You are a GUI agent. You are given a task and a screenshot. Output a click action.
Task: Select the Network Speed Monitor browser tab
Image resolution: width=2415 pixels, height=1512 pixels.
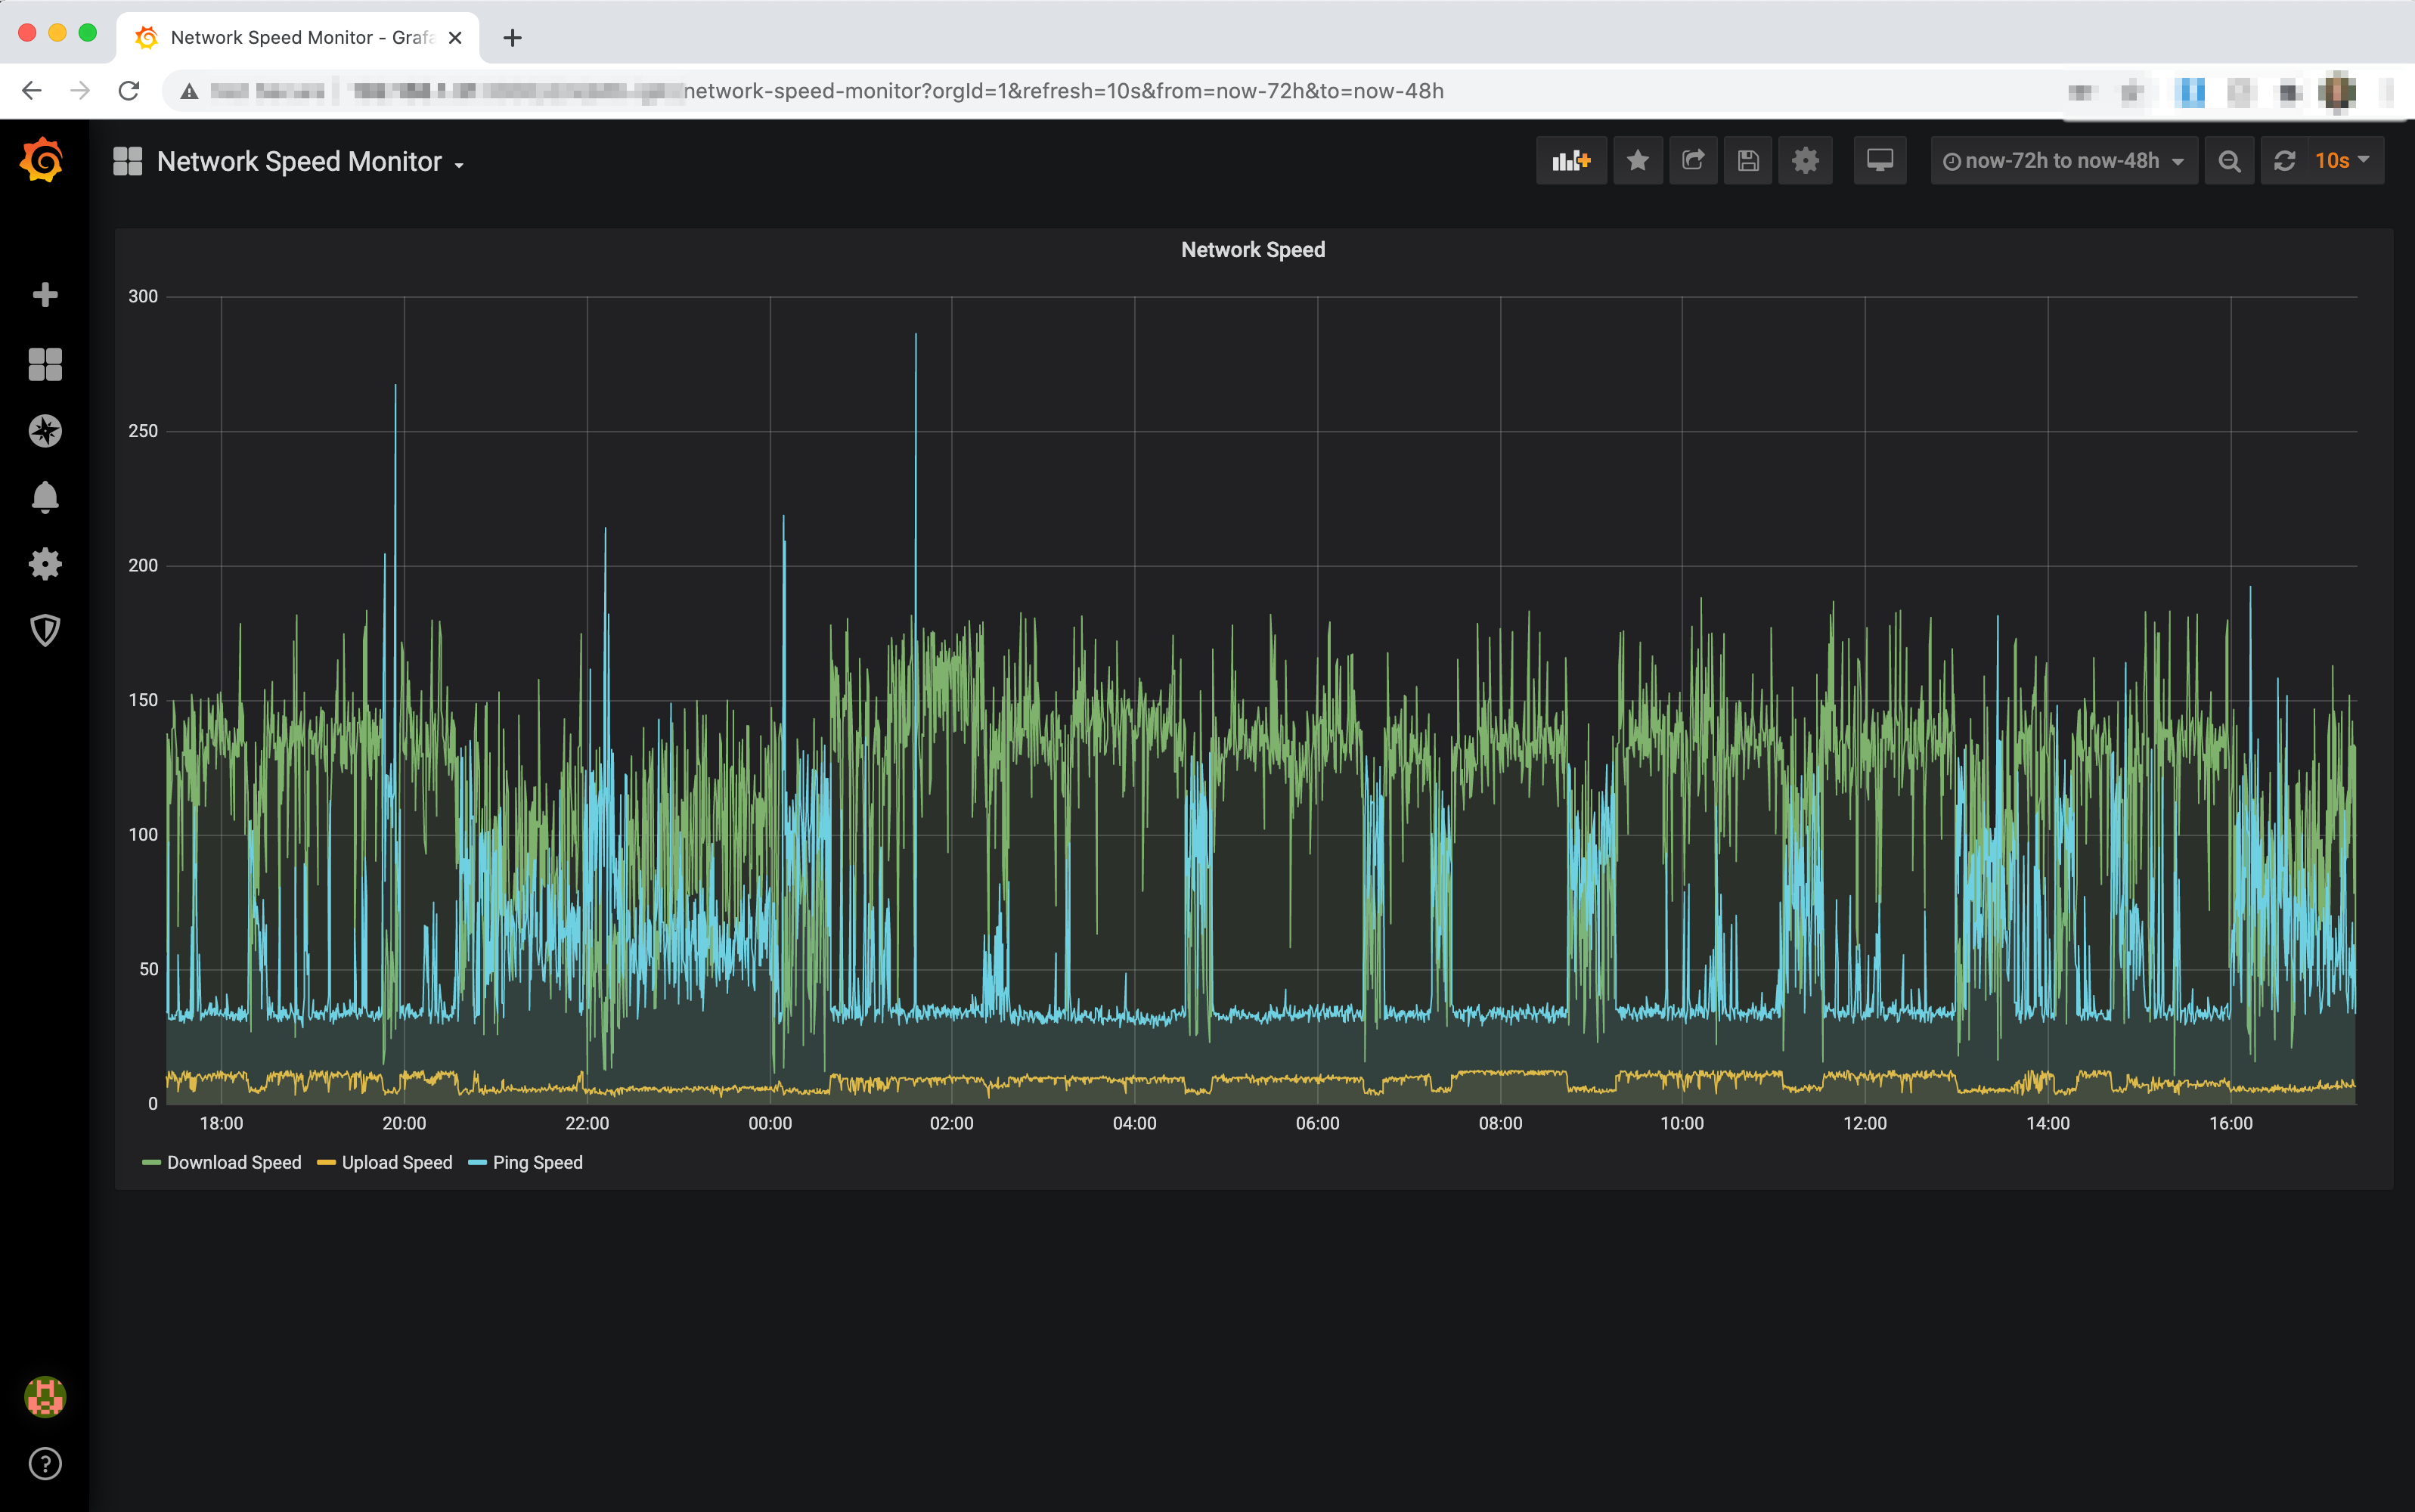click(x=298, y=38)
